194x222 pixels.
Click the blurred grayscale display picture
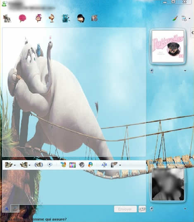pyautogui.click(x=168, y=184)
